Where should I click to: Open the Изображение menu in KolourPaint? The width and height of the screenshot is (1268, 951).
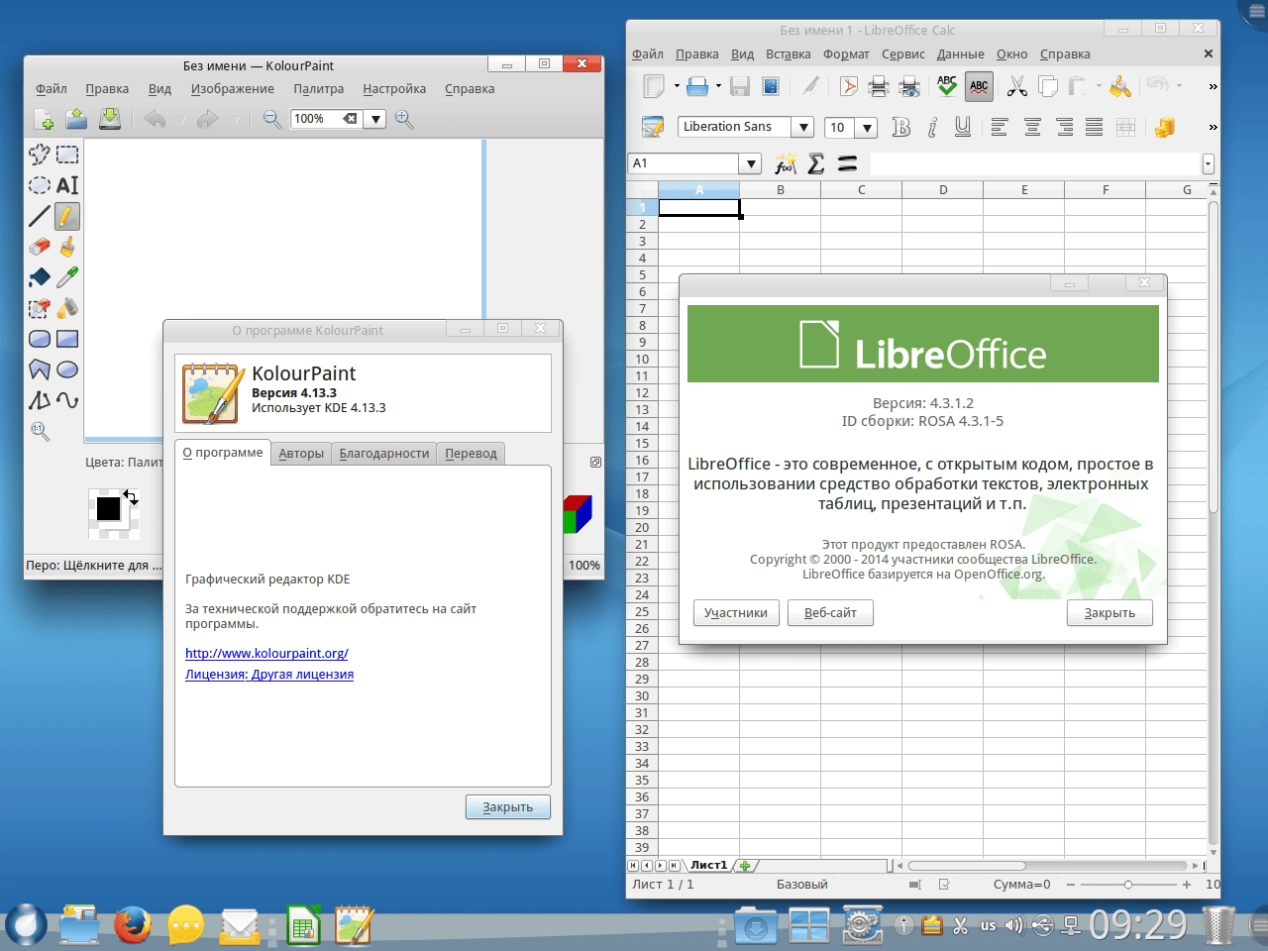click(232, 89)
